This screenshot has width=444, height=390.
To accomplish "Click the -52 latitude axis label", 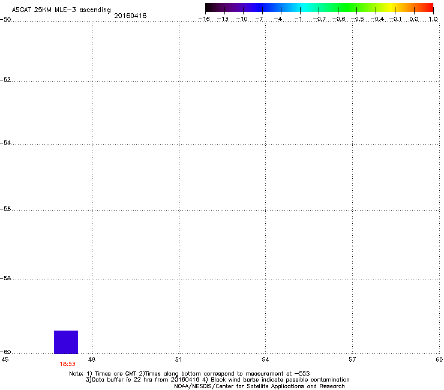I will tap(5, 80).
